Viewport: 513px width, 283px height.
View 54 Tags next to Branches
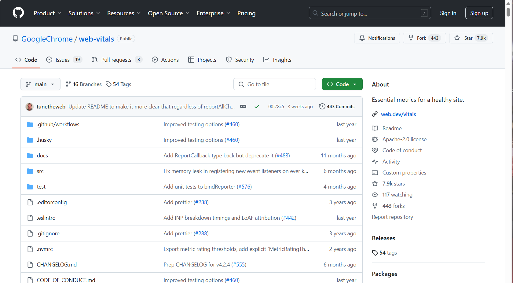(x=119, y=84)
